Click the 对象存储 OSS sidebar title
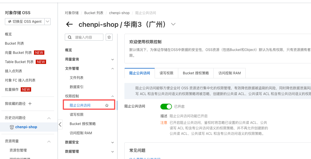 pyautogui.click(x=18, y=13)
